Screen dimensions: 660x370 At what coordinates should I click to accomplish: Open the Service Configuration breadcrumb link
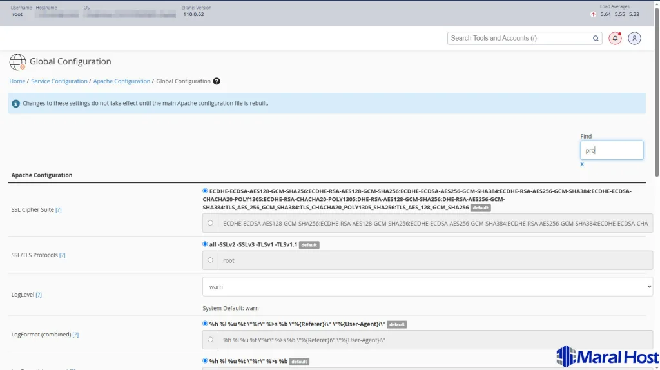pyautogui.click(x=59, y=81)
